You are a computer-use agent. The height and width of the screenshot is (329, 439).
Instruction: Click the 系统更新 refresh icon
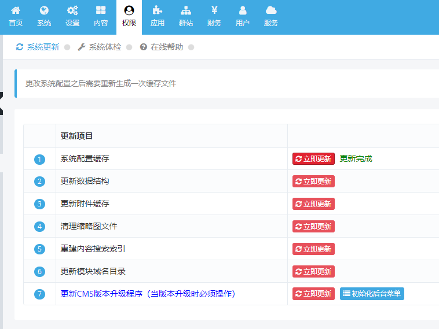(x=20, y=47)
